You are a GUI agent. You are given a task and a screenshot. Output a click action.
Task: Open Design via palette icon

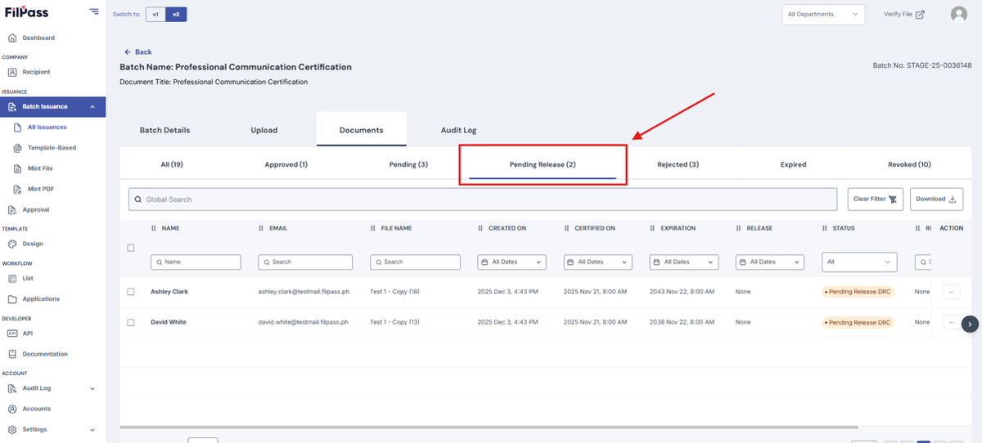click(x=12, y=244)
